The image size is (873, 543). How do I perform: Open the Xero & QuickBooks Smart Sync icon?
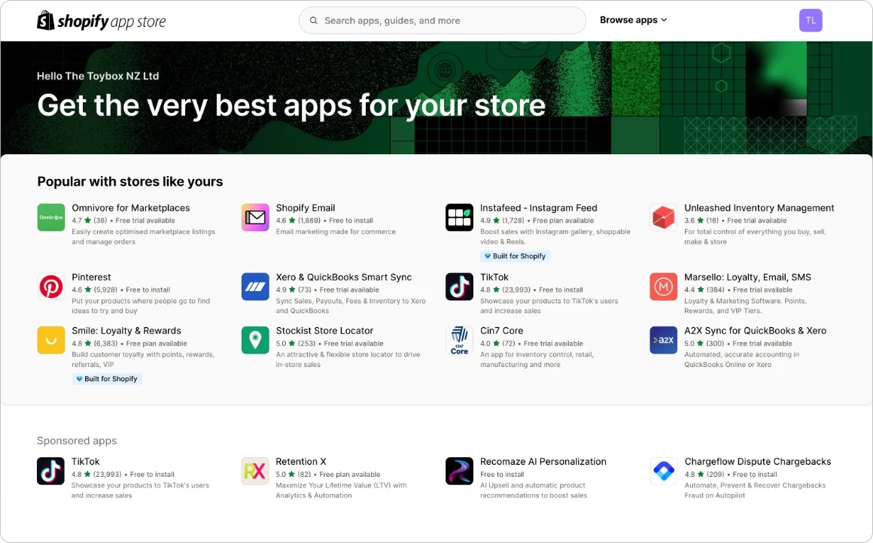pyautogui.click(x=255, y=287)
